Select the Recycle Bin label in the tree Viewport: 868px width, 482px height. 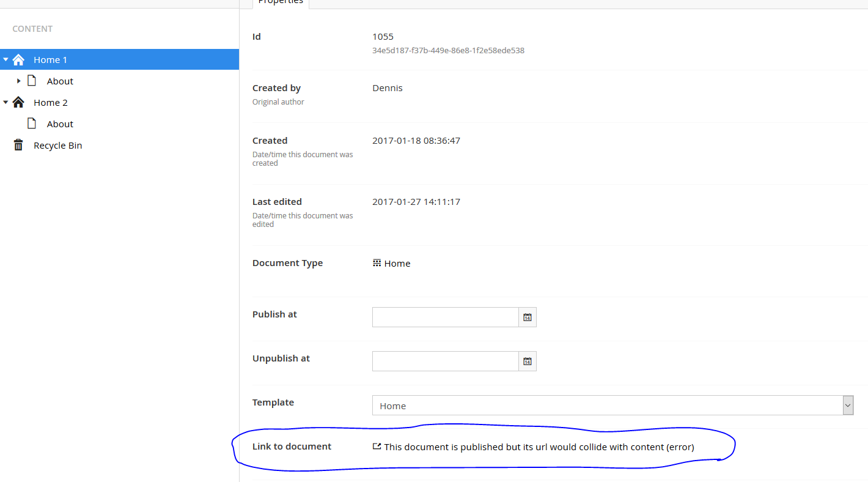[57, 145]
